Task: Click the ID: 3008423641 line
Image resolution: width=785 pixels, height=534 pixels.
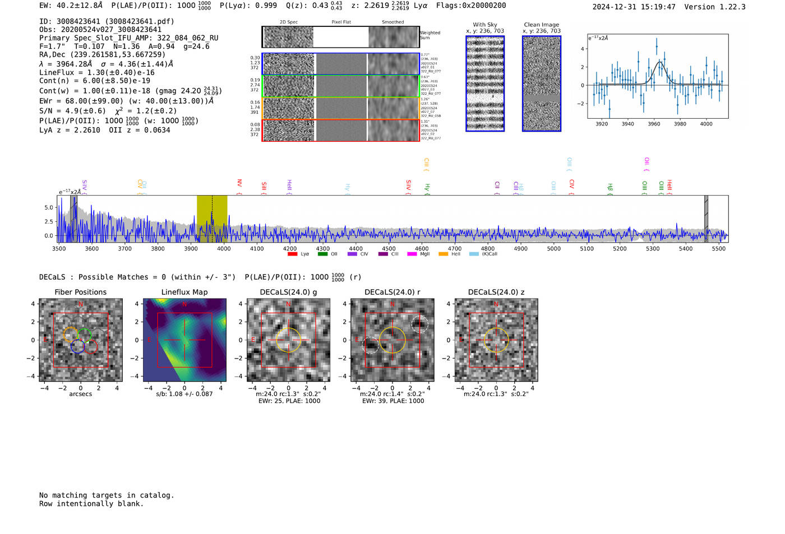Action: point(107,21)
